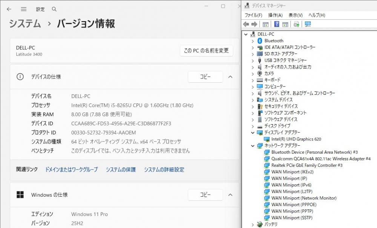
Task: Click コピー button for Windows の仕様
Action: (205, 195)
